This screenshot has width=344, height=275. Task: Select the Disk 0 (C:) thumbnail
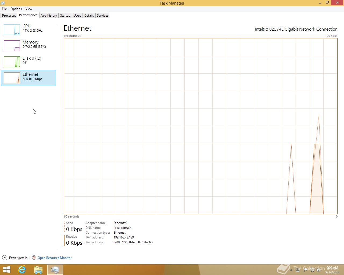(12, 62)
